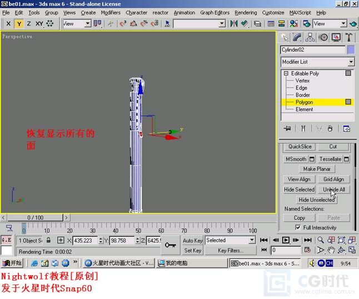Toggle the selection lock padlock

[48, 240]
